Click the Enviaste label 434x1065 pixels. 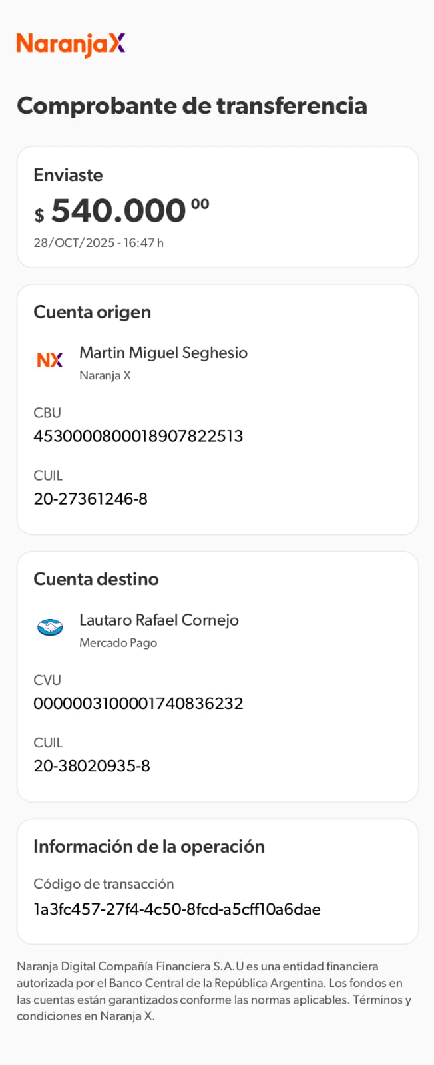pos(68,175)
